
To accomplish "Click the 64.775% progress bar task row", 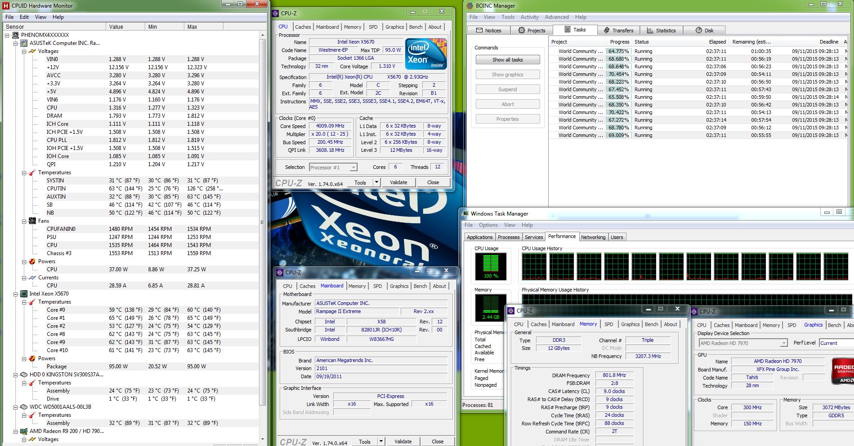I will tap(698, 51).
